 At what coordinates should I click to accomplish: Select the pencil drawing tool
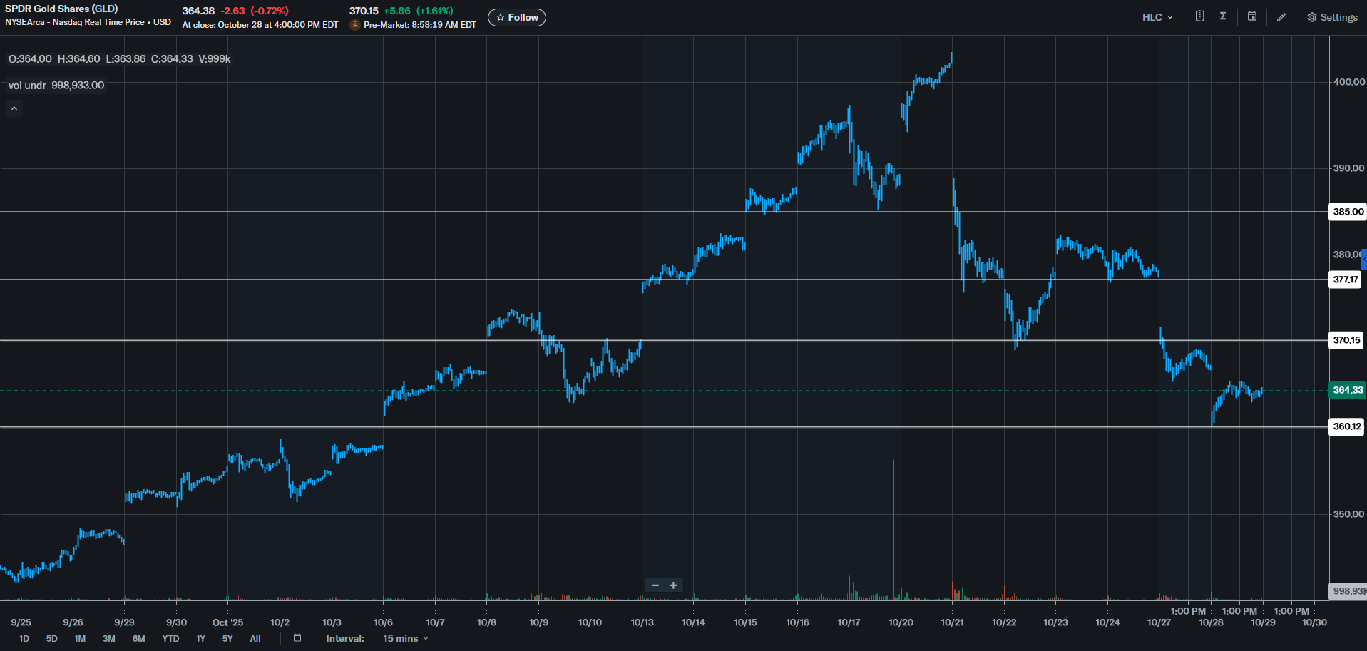click(x=1281, y=17)
